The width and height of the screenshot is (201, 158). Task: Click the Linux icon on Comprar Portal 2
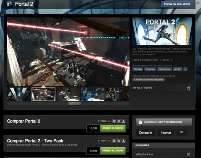(124, 121)
